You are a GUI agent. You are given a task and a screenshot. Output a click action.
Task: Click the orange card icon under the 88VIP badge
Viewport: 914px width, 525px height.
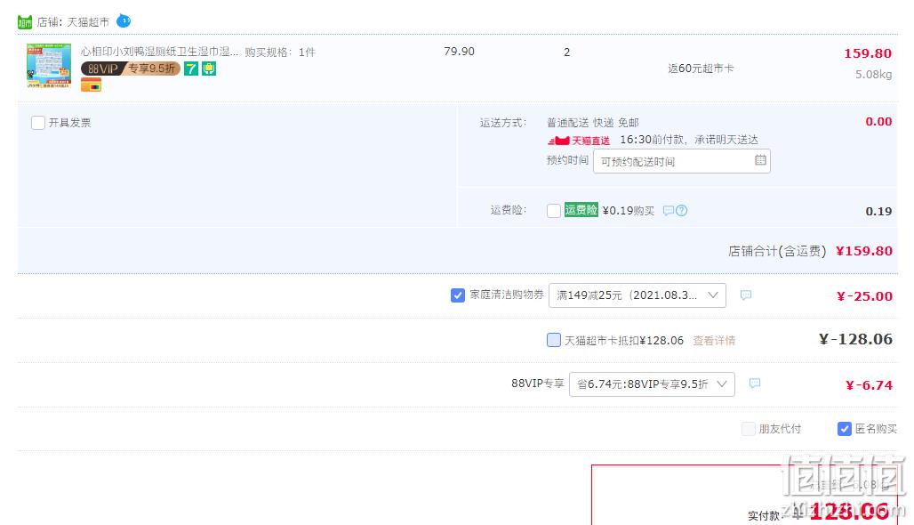[x=91, y=85]
